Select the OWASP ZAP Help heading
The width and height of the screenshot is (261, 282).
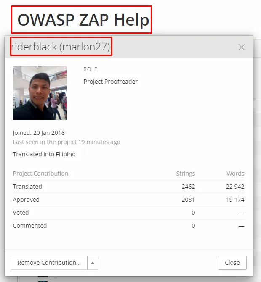83,20
